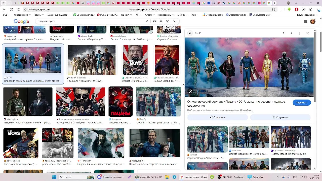Click the www.google.com address bar

39,9
